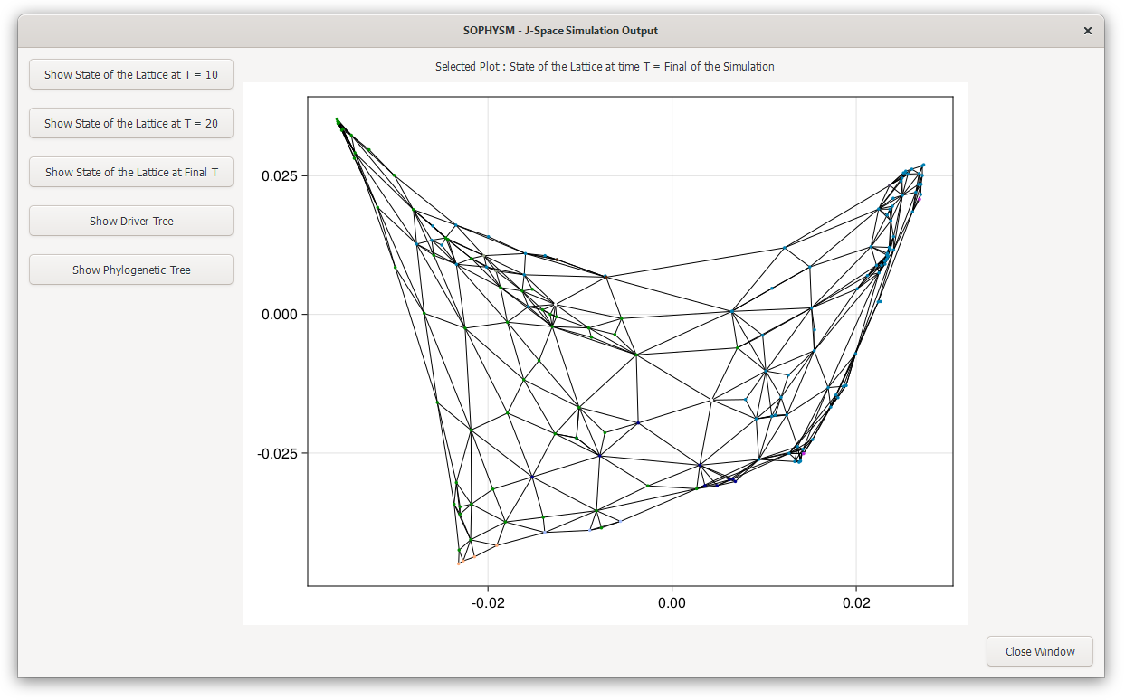Open the Driver Tree plot
The height and width of the screenshot is (700, 1125).
point(131,221)
